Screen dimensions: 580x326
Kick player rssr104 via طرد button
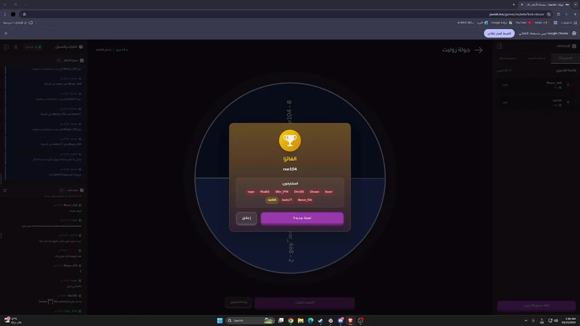505,102
